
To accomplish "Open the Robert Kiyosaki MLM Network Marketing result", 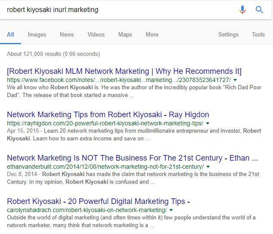I will [x=124, y=71].
